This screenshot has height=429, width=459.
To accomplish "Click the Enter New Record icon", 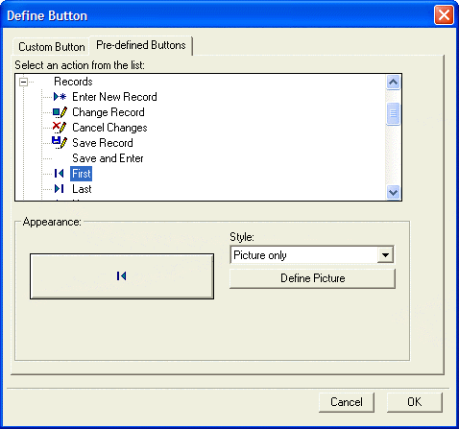I will pos(60,97).
